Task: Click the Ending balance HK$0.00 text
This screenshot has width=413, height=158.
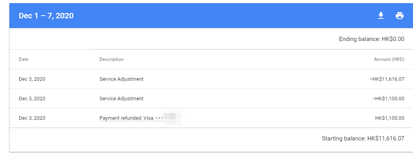Action: click(x=371, y=39)
